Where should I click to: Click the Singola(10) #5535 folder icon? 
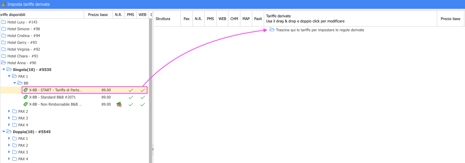click(x=9, y=69)
